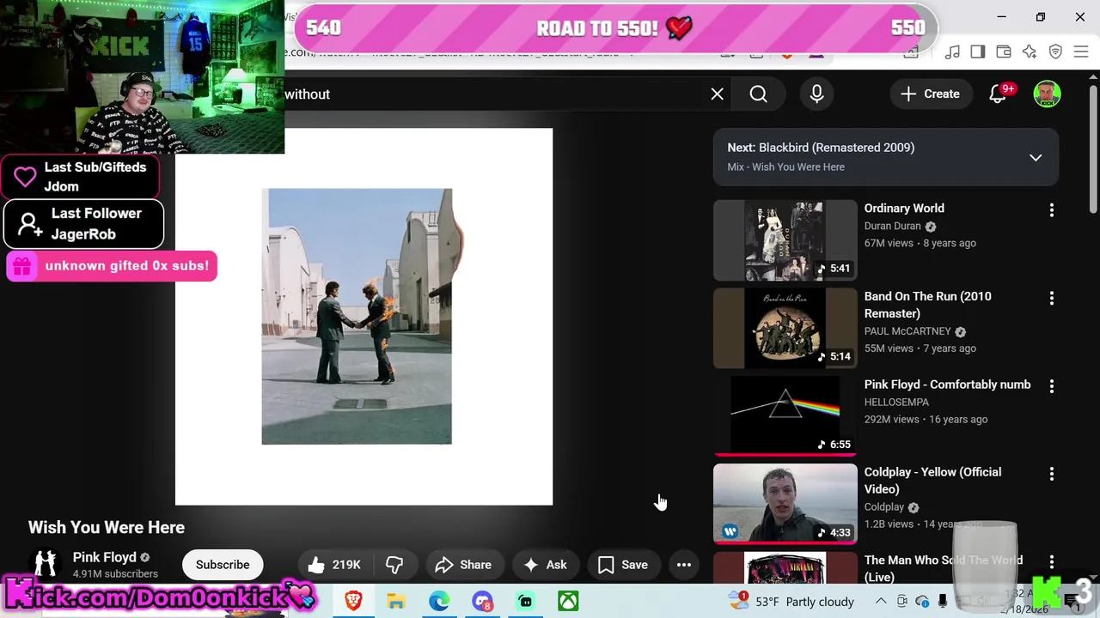
Task: Open Band On The Run (2010 Remaster) title
Action: pyautogui.click(x=927, y=305)
